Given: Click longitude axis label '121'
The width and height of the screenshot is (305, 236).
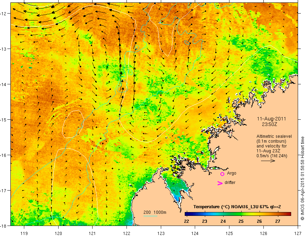Looking at the screenshot, I should (93, 234).
